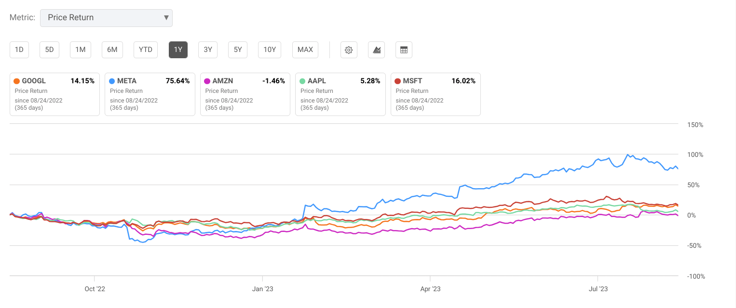The width and height of the screenshot is (736, 308).
Task: Click the area chart type icon
Action: tap(376, 50)
